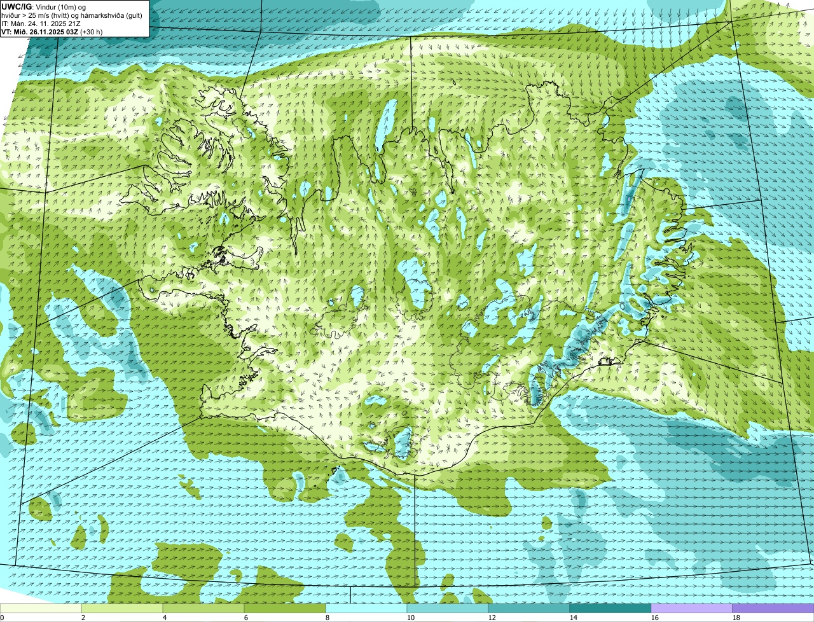The image size is (814, 622).
Task: Click the '8' tick label on the color scale
Action: click(x=328, y=618)
